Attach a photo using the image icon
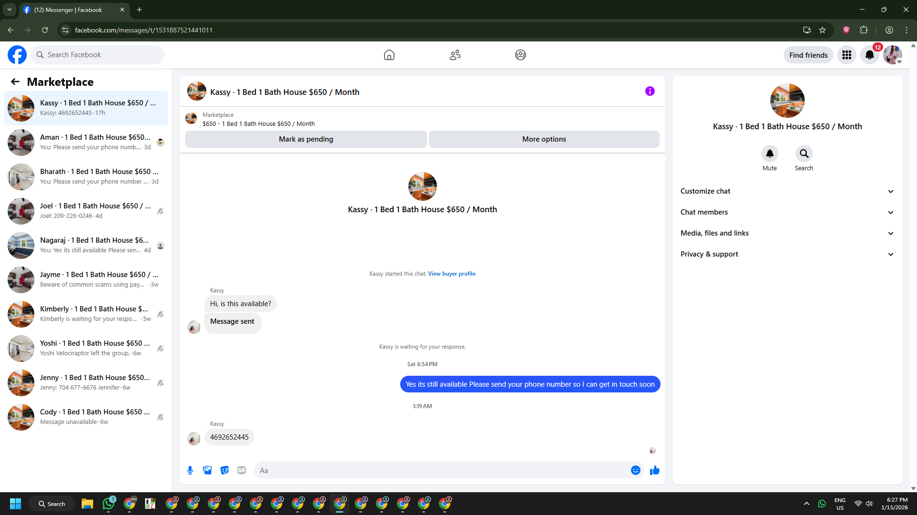The image size is (917, 515). pyautogui.click(x=207, y=470)
